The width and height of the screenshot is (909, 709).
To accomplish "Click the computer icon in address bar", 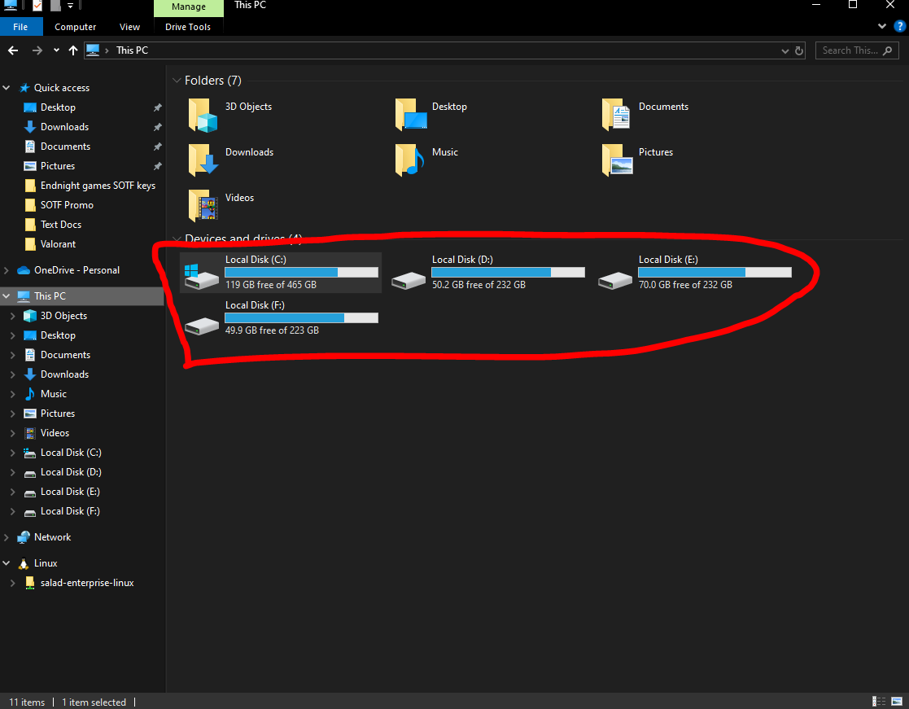I will point(93,50).
